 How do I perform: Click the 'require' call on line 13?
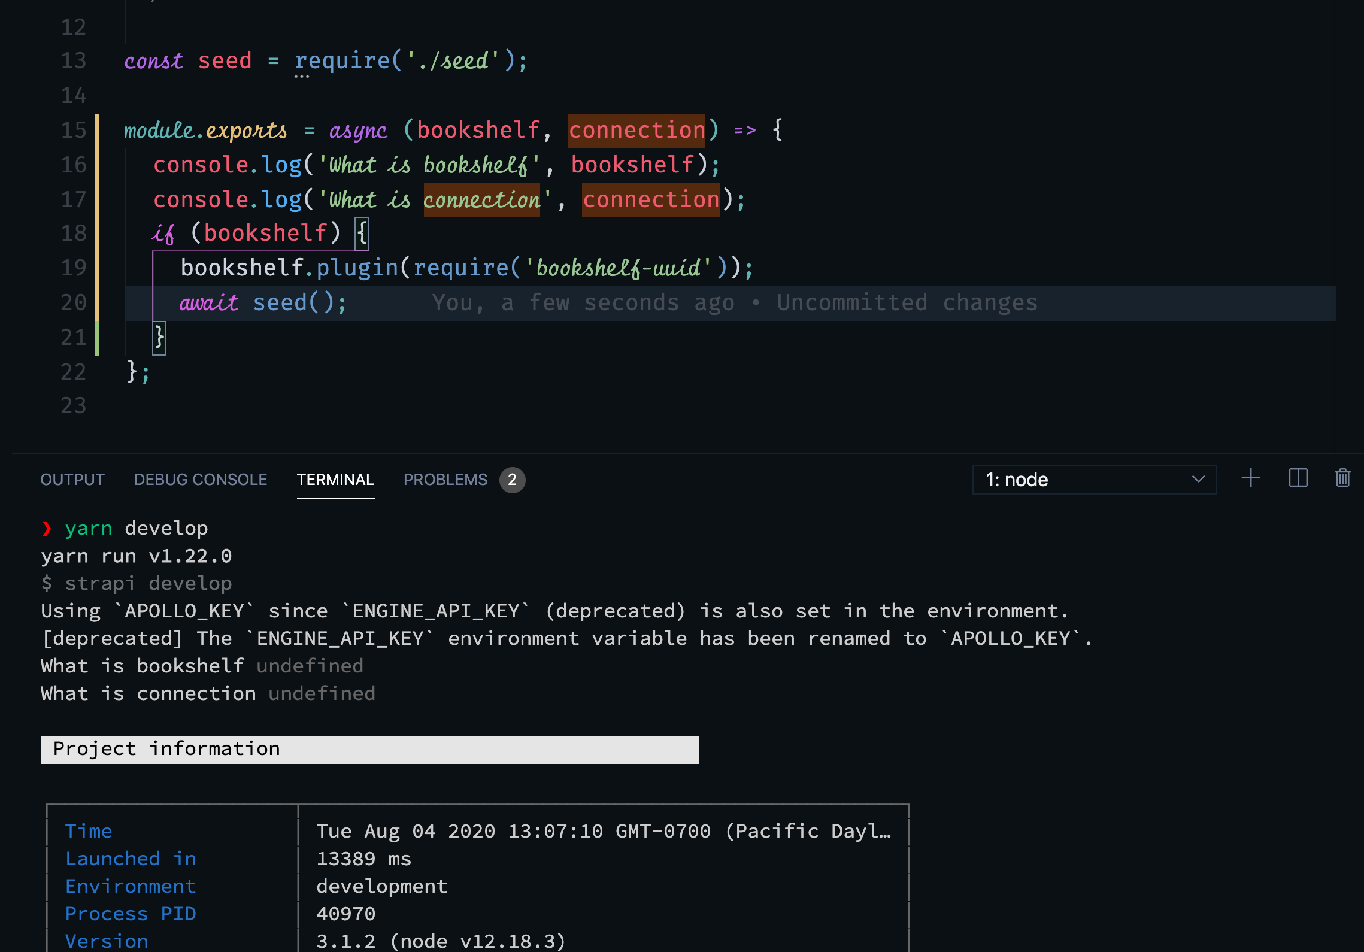tap(342, 61)
